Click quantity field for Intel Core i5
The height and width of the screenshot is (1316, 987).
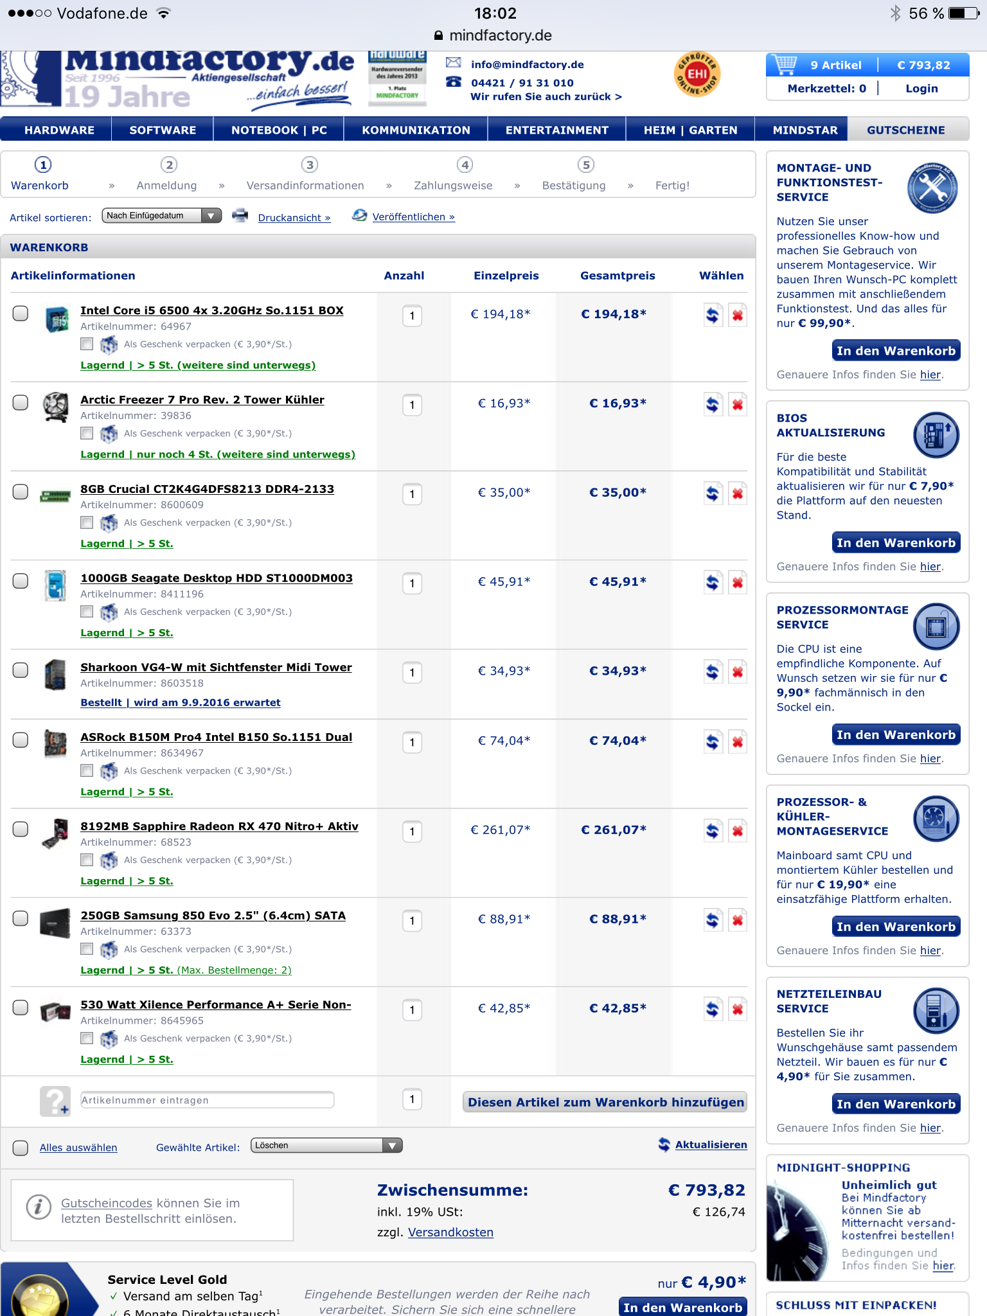point(412,316)
